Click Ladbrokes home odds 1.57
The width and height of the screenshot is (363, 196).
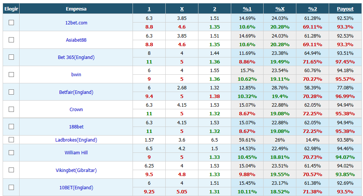coord(149,140)
